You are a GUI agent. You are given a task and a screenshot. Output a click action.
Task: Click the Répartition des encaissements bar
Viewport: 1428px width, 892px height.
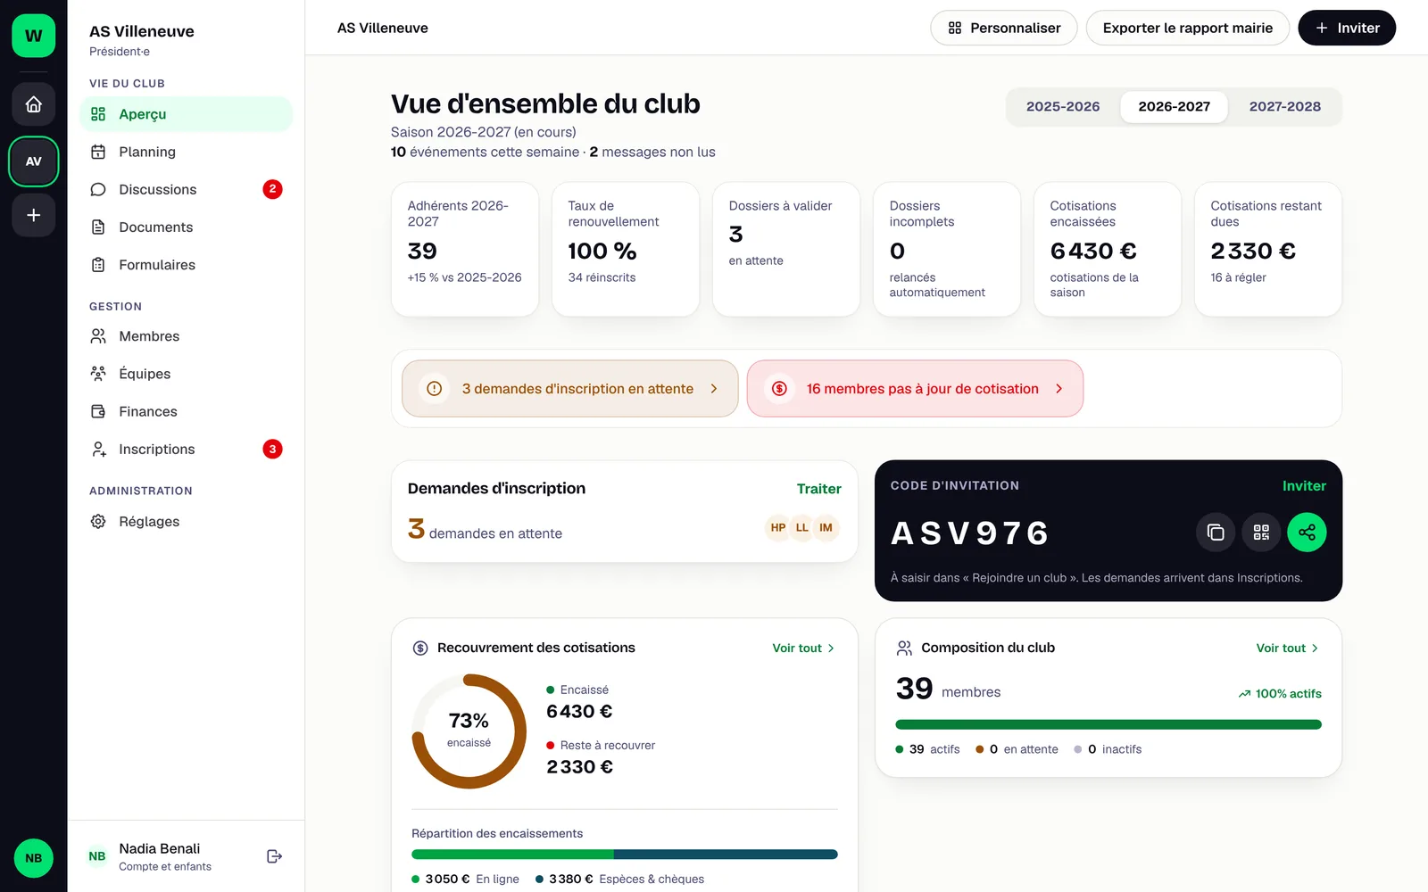click(x=625, y=855)
